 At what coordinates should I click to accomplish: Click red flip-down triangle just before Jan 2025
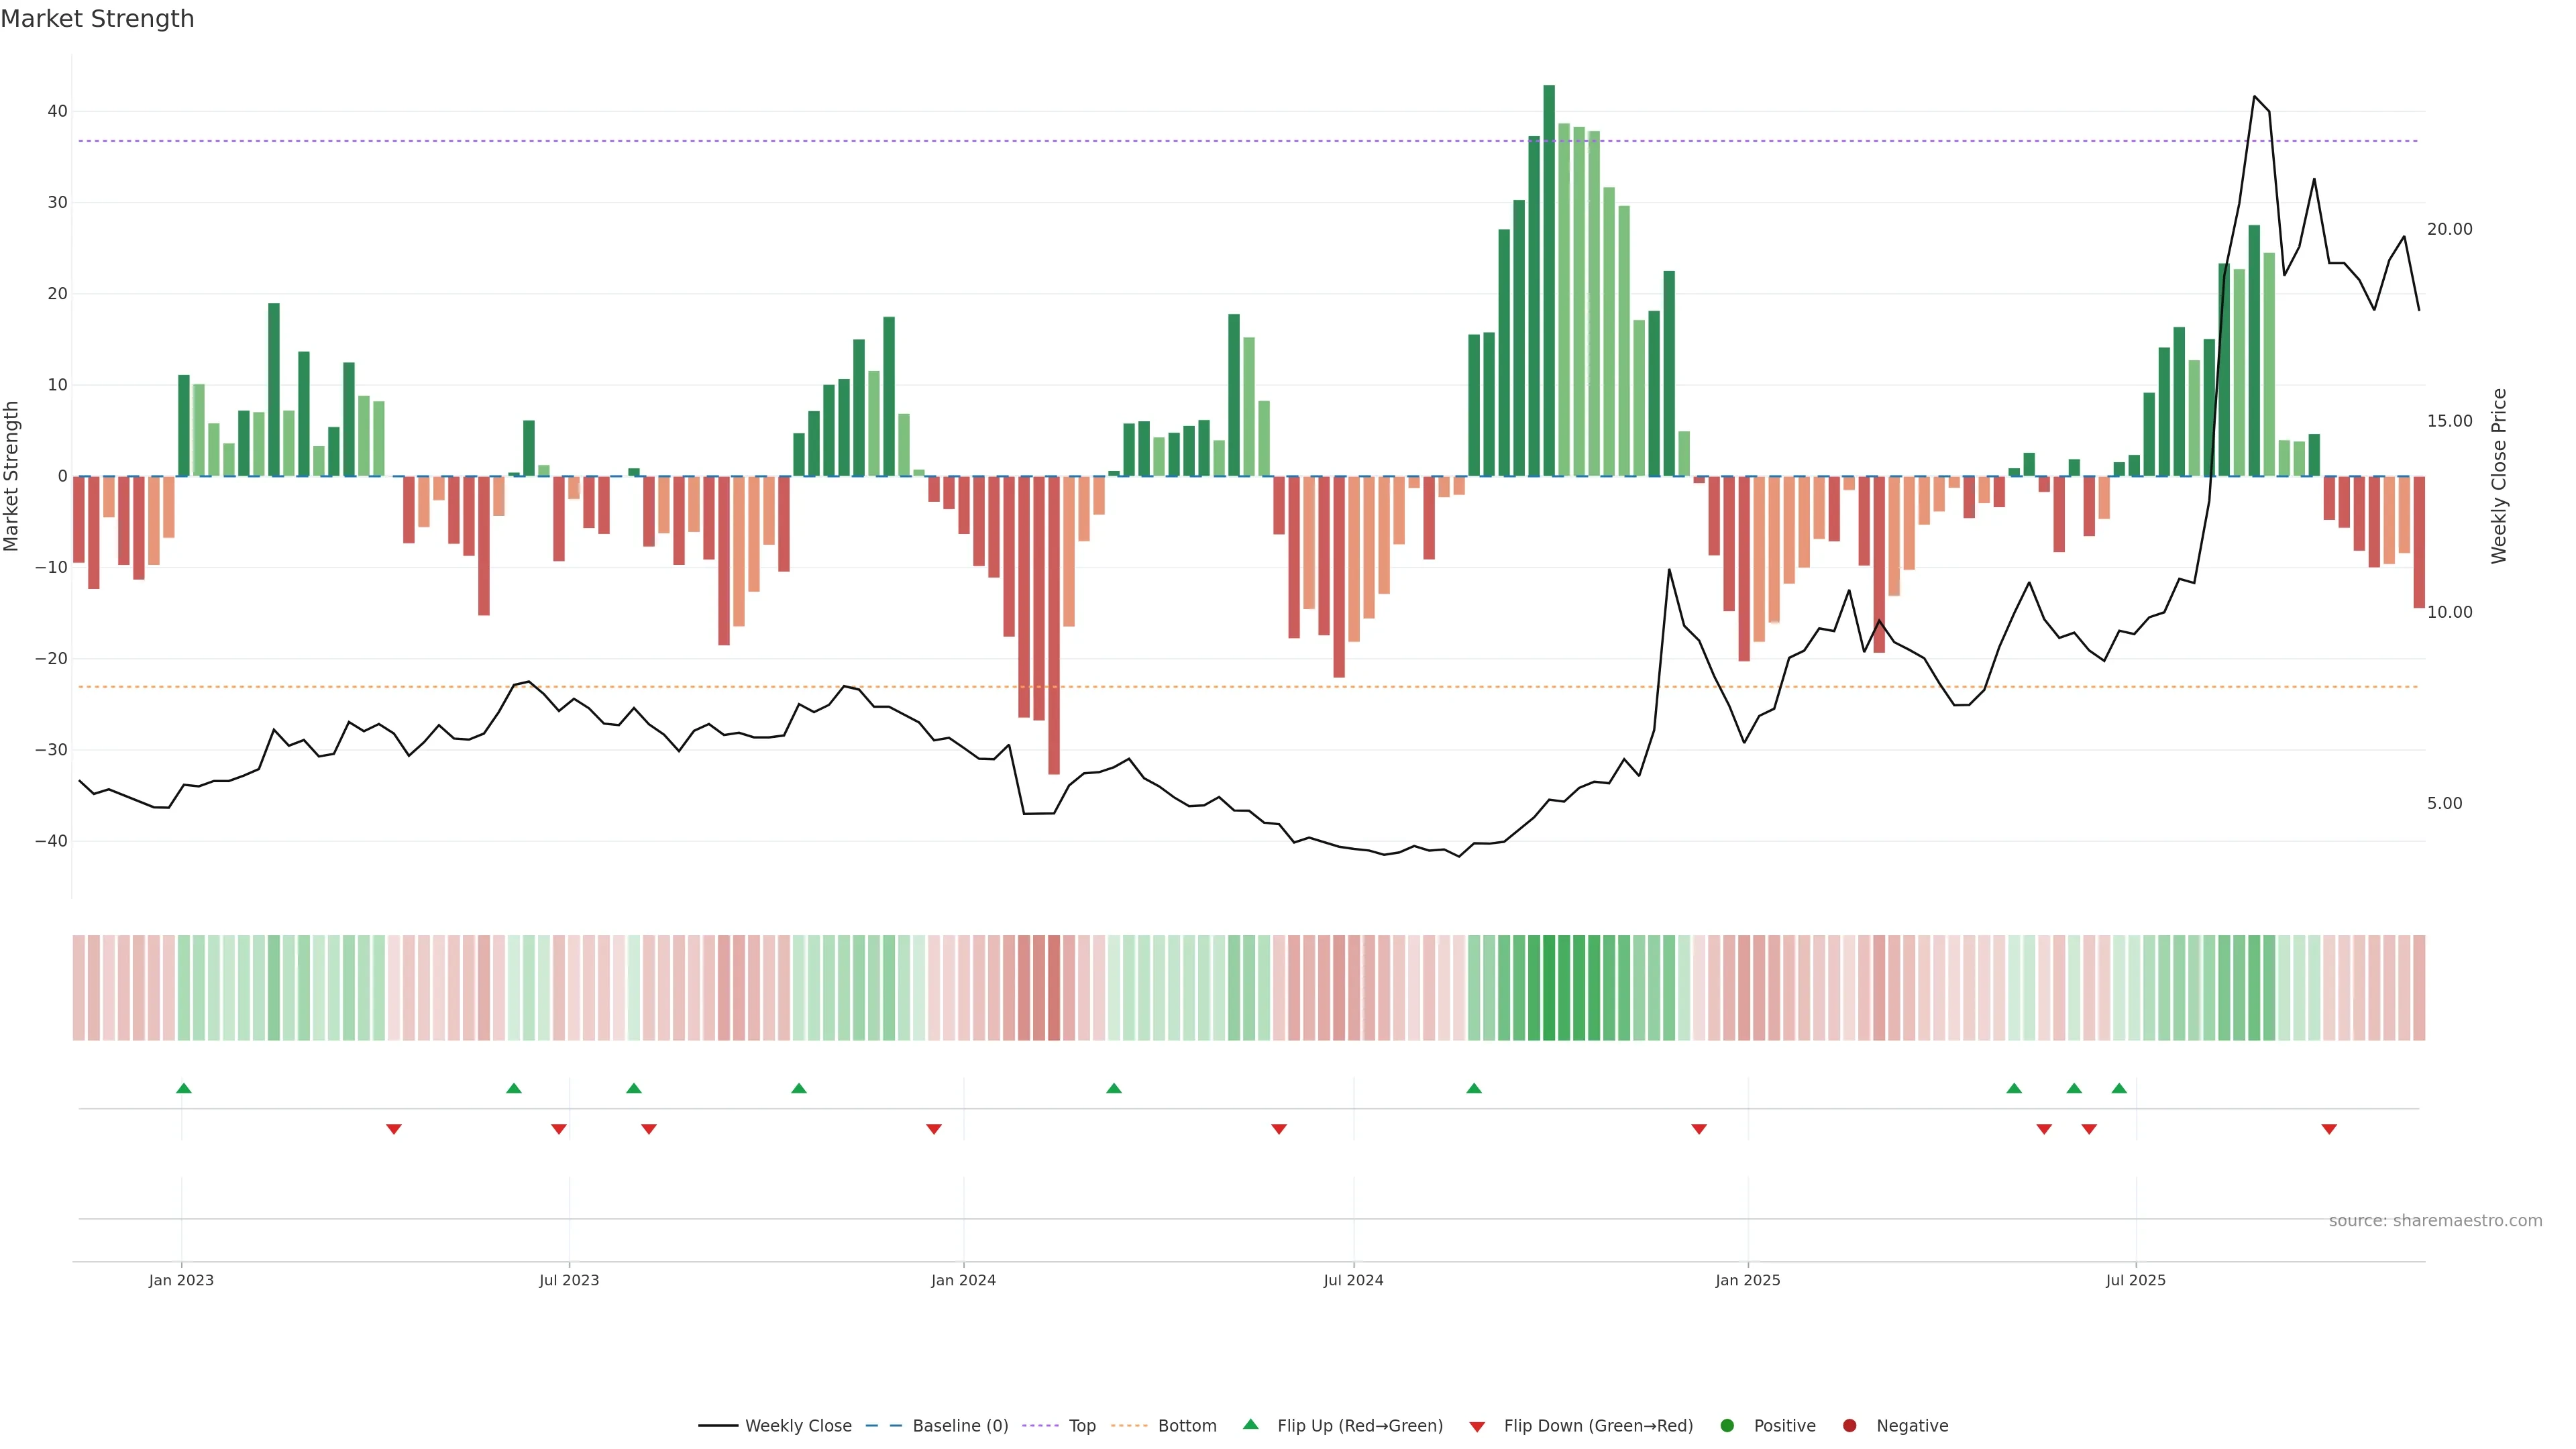[x=1699, y=1129]
